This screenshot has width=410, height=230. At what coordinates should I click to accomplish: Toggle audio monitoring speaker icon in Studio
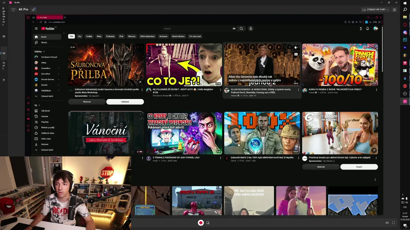(387, 223)
